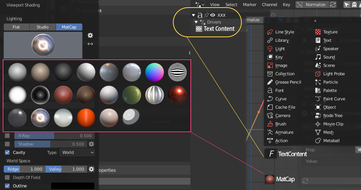Select the bright orange MatCap sphere
This screenshot has height=190, width=361.
tap(86, 118)
